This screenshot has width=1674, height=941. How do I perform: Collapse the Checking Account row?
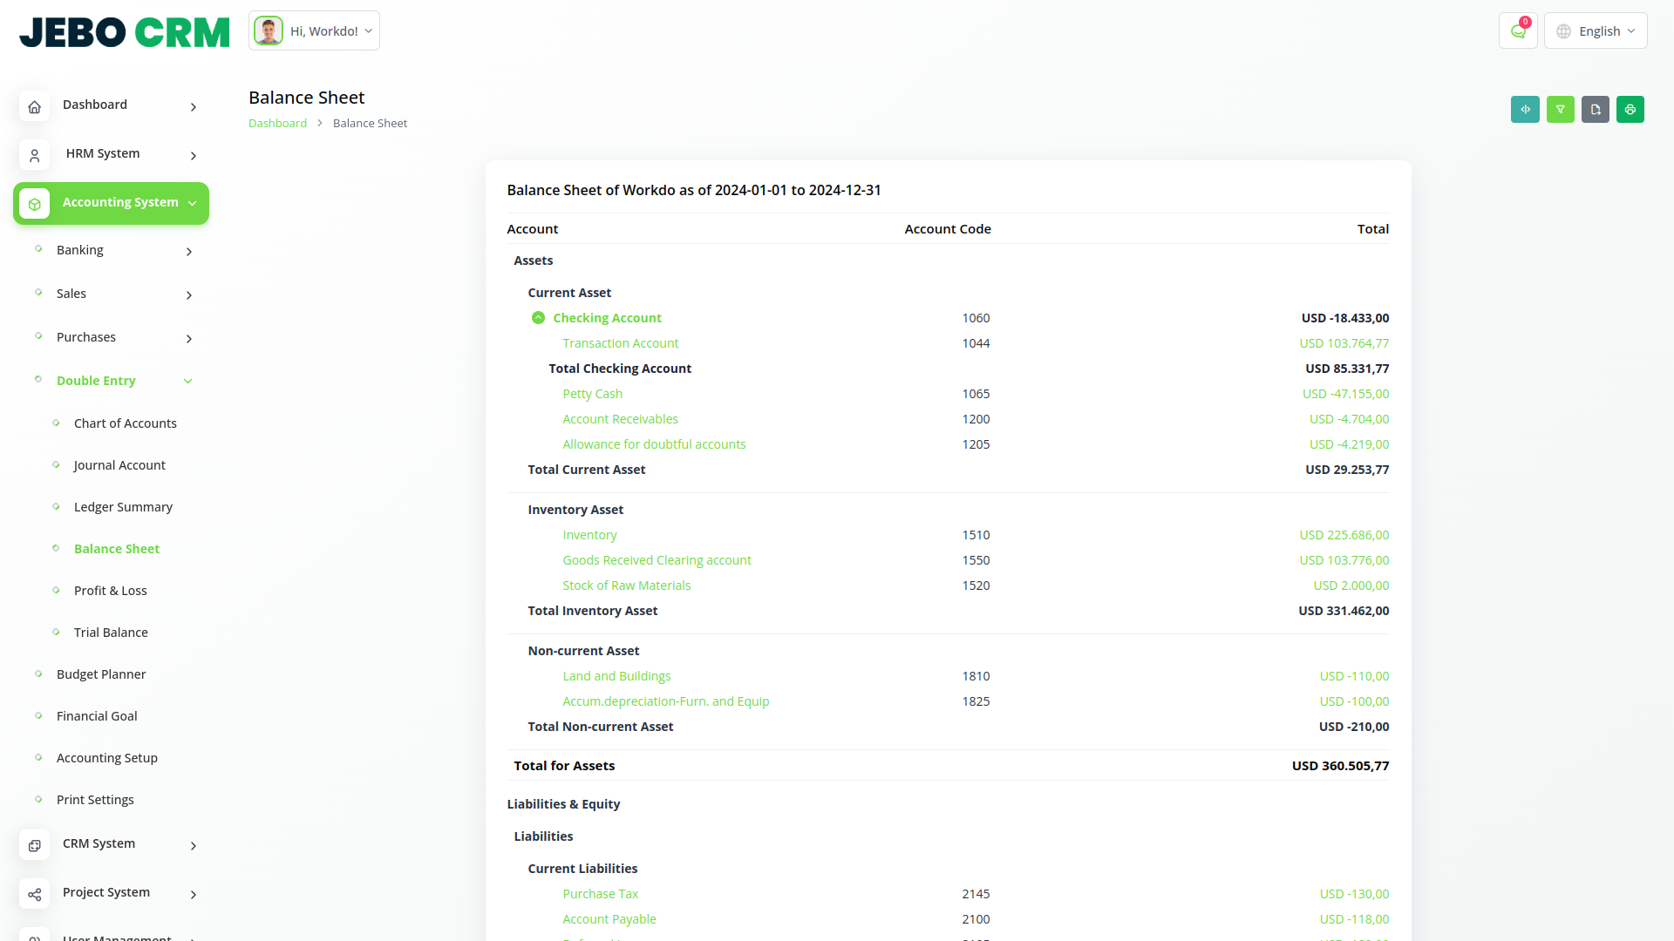pyautogui.click(x=538, y=318)
